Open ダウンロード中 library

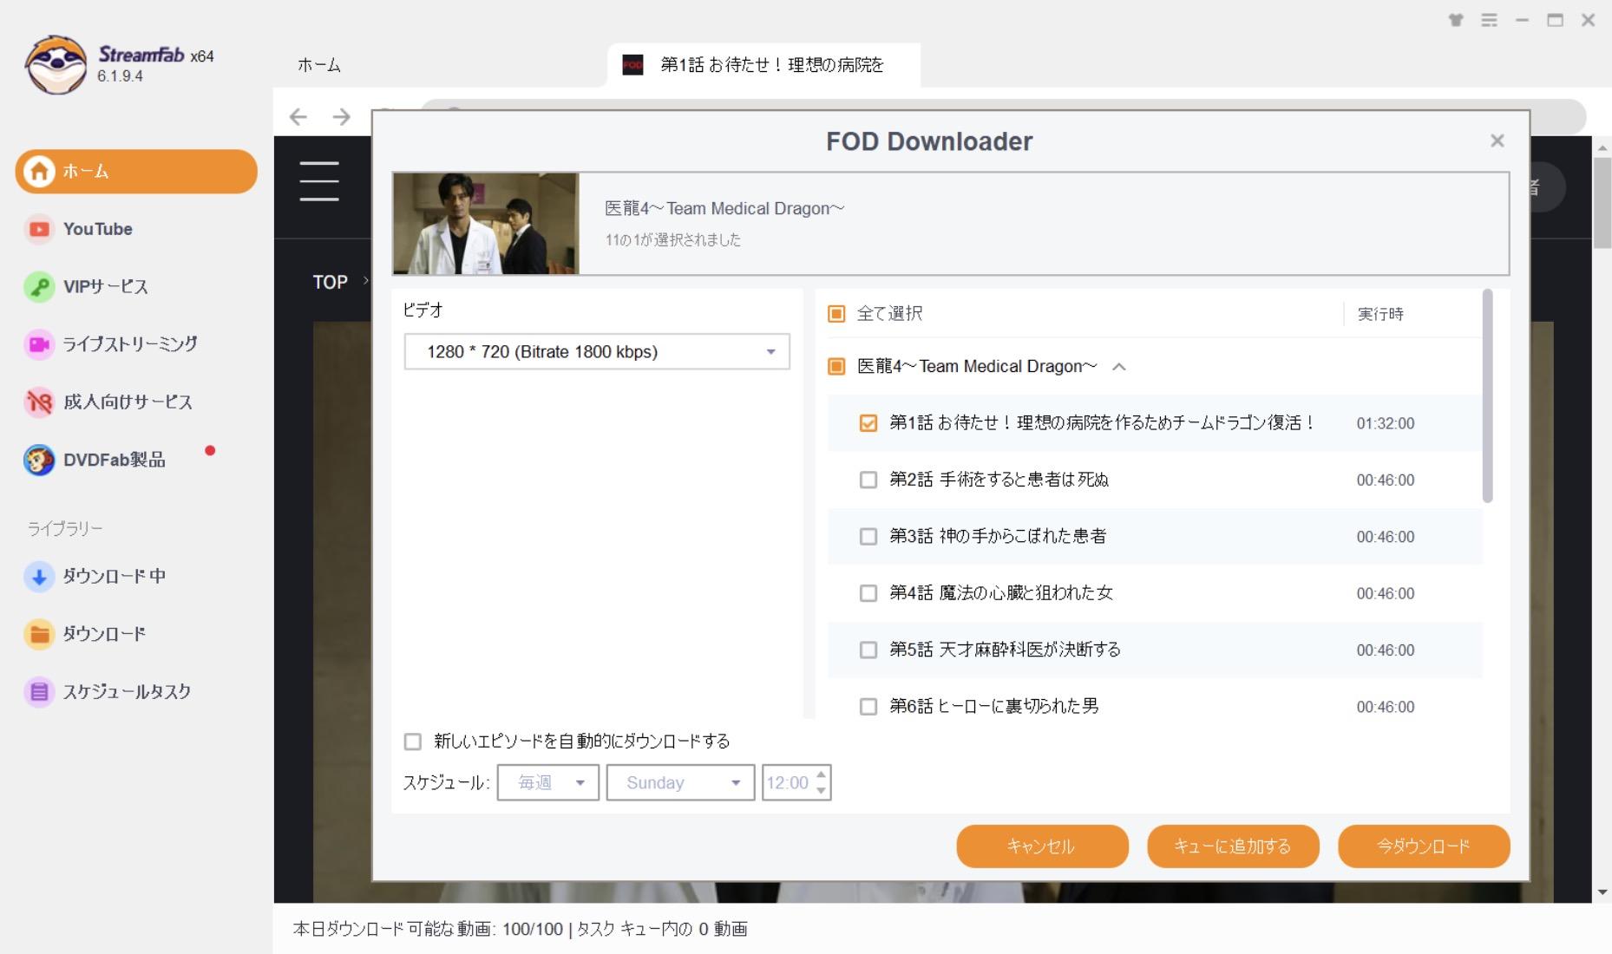pyautogui.click(x=95, y=576)
